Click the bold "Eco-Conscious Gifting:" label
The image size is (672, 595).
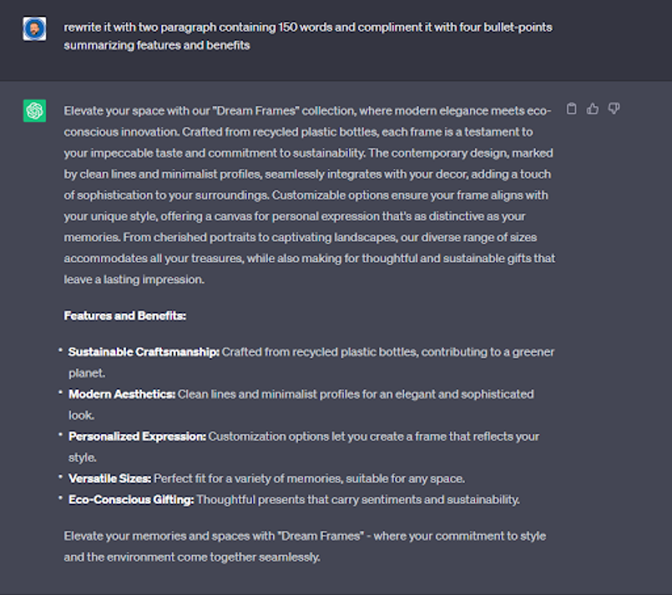[131, 500]
